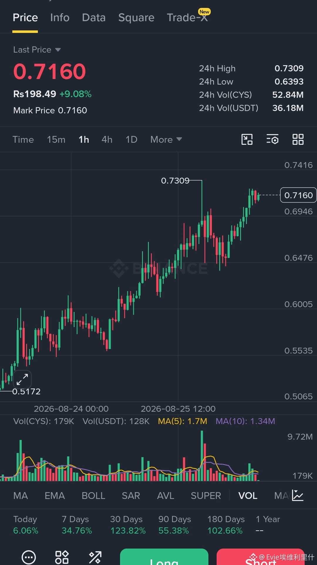Viewport: 317px width, 565px height.
Task: Select the 15m chart interval
Action: [56, 139]
